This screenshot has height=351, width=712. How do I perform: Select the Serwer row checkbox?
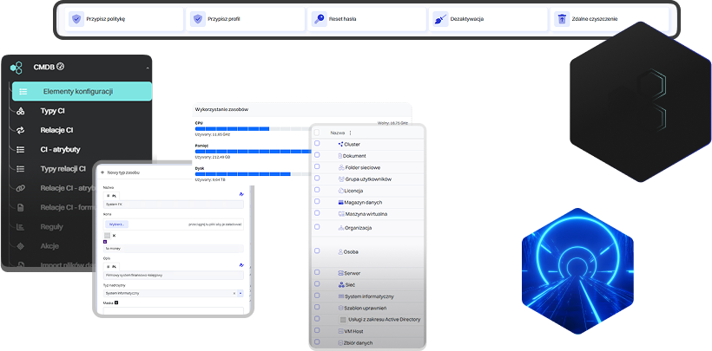[317, 273]
